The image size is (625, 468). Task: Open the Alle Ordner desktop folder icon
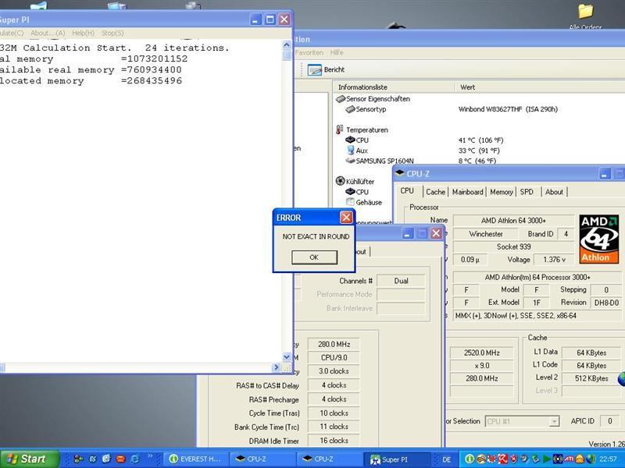pos(585,11)
